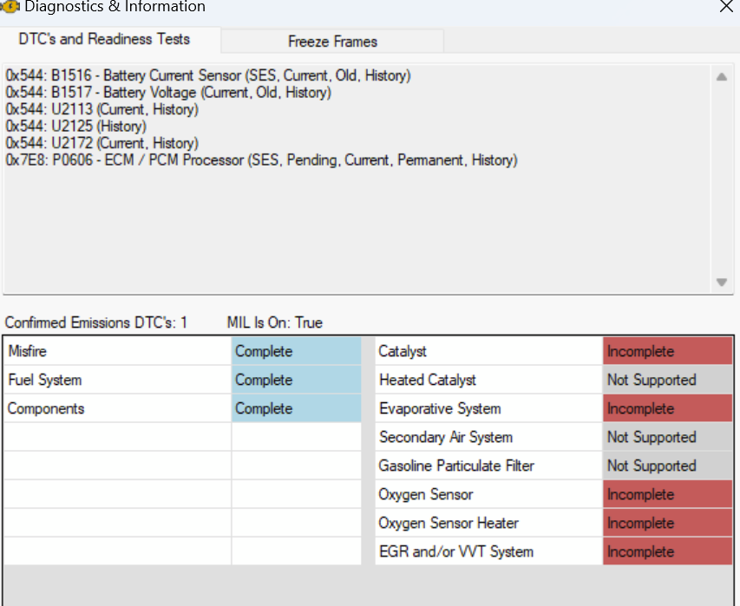Click the engine icon in title bar

(10, 6)
